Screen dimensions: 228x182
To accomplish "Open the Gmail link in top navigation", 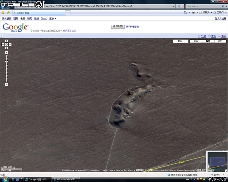I will click(x=44, y=18).
